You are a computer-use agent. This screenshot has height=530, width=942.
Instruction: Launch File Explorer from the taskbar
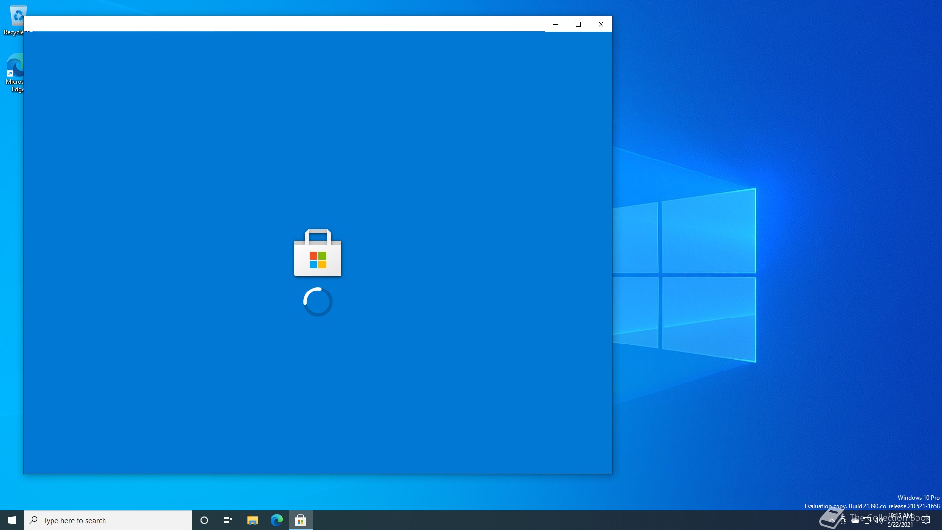coord(252,520)
